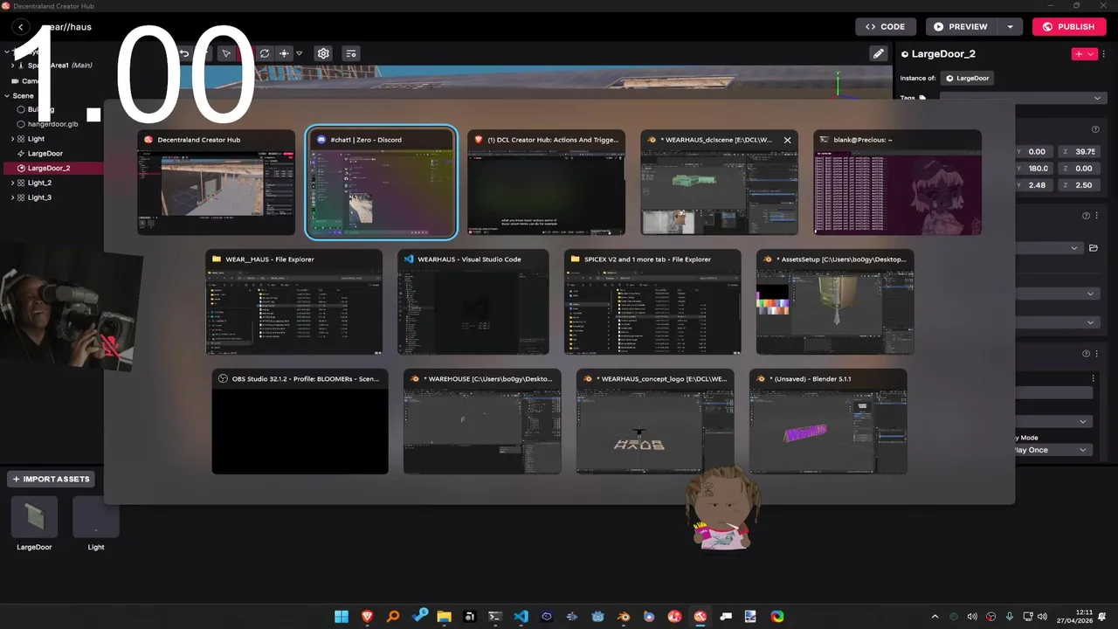Switch to #chat1 Discord window thumbnail
Image resolution: width=1118 pixels, height=629 pixels.
381,183
